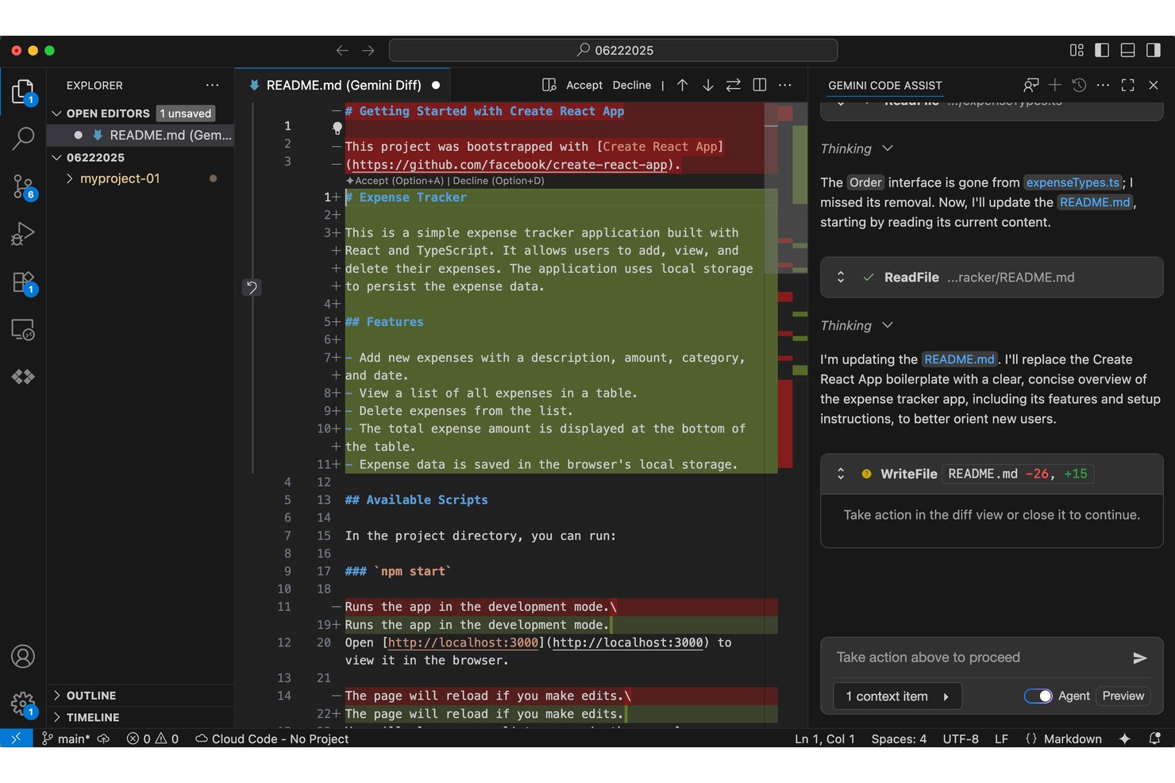Click Cloud Code - No Project status
1175x783 pixels.
(272, 739)
